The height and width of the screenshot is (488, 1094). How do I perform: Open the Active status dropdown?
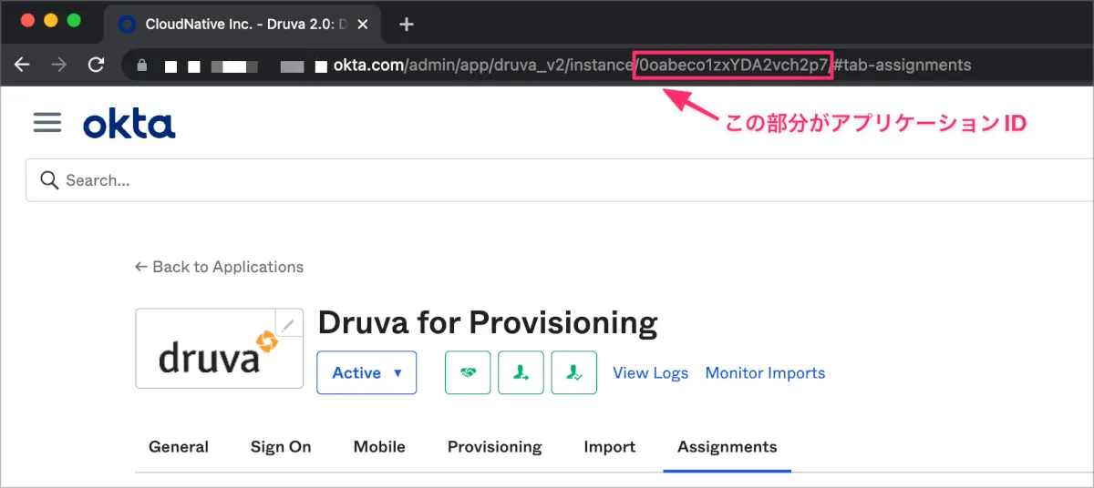366,372
